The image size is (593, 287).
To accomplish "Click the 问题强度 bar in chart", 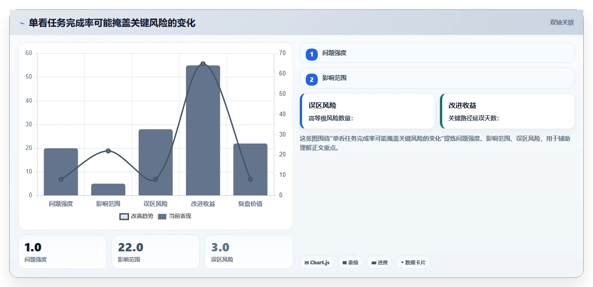I will [x=61, y=172].
